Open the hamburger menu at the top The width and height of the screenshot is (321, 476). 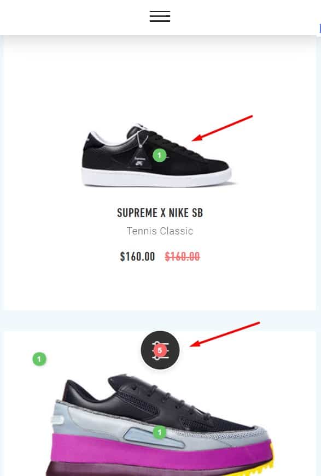point(160,16)
